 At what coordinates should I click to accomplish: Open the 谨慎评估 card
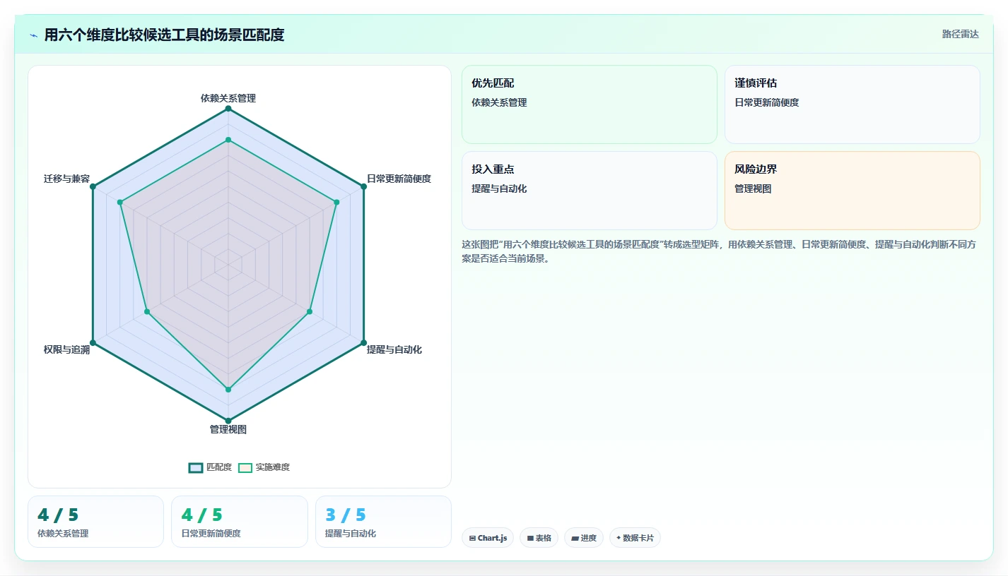tap(852, 104)
